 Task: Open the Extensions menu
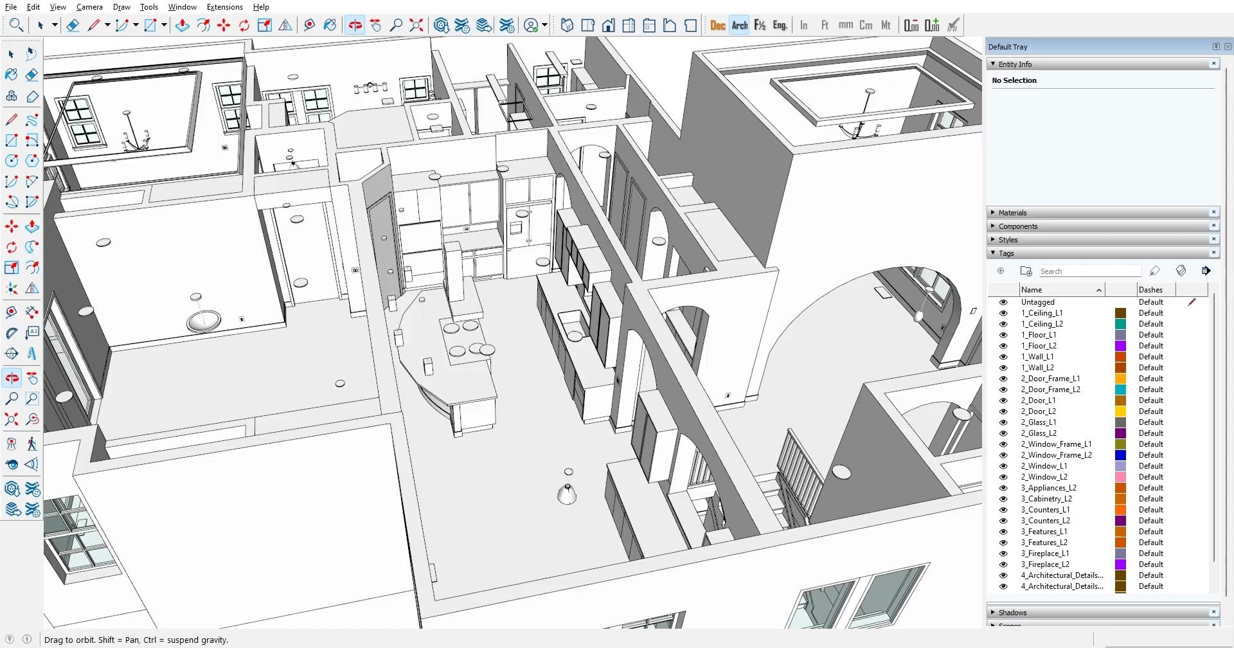[224, 7]
